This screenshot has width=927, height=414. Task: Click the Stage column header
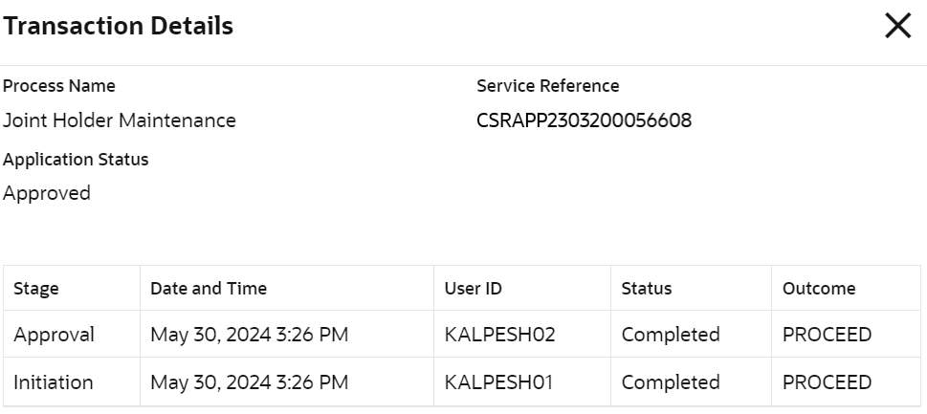coord(36,288)
